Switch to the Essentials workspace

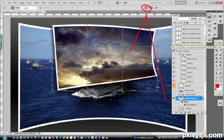point(156,3)
